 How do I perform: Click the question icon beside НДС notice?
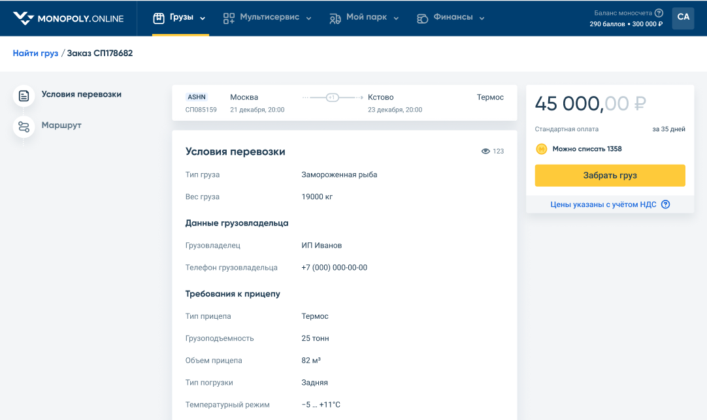[666, 204]
